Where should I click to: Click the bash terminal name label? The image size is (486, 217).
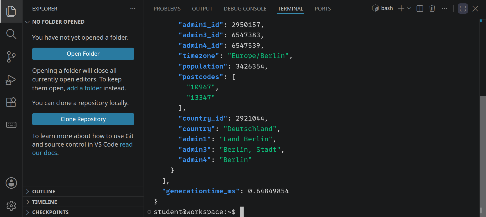pos(387,8)
